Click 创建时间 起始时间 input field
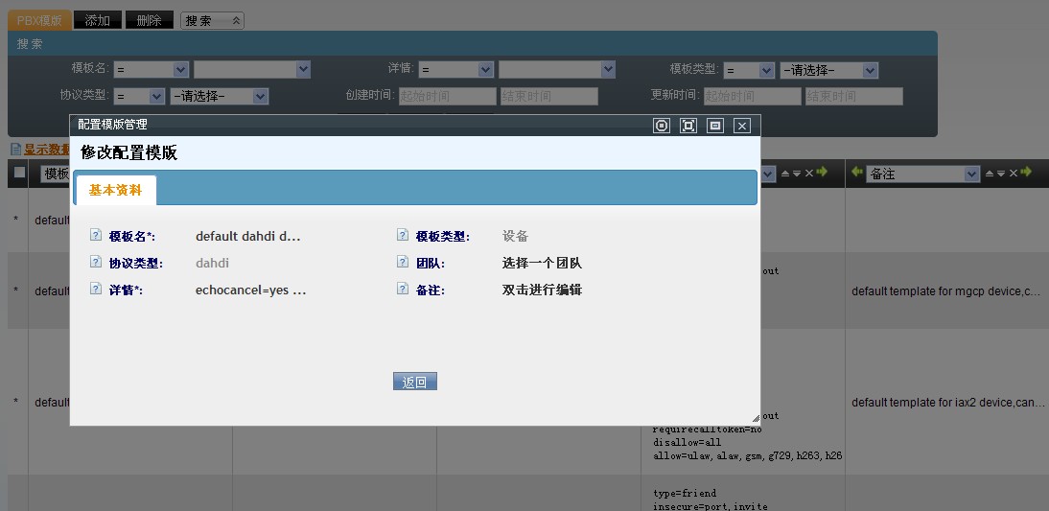Screen dimensions: 1049x511 tap(447, 96)
